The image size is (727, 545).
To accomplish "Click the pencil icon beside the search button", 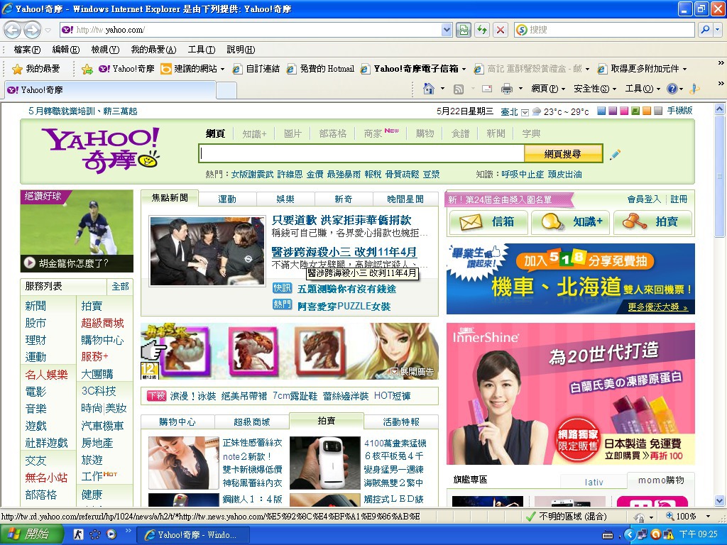I will [x=615, y=154].
